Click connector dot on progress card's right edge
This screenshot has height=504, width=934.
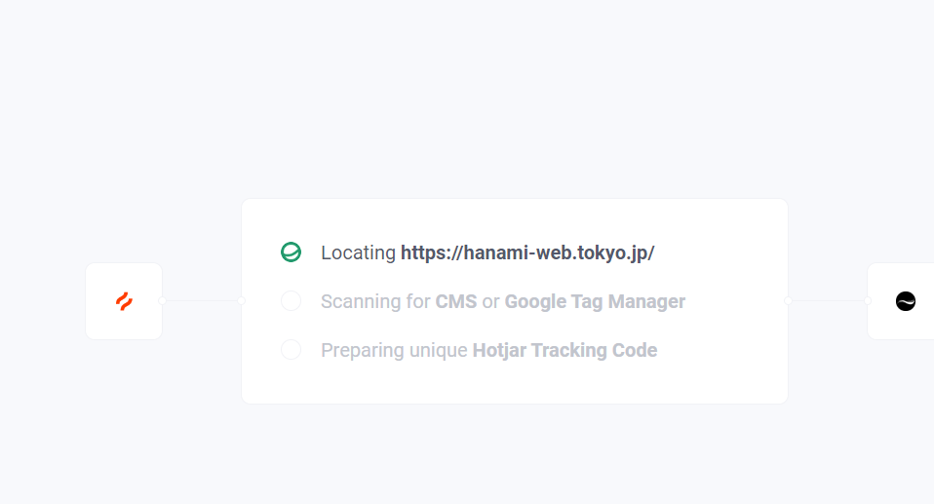(788, 301)
